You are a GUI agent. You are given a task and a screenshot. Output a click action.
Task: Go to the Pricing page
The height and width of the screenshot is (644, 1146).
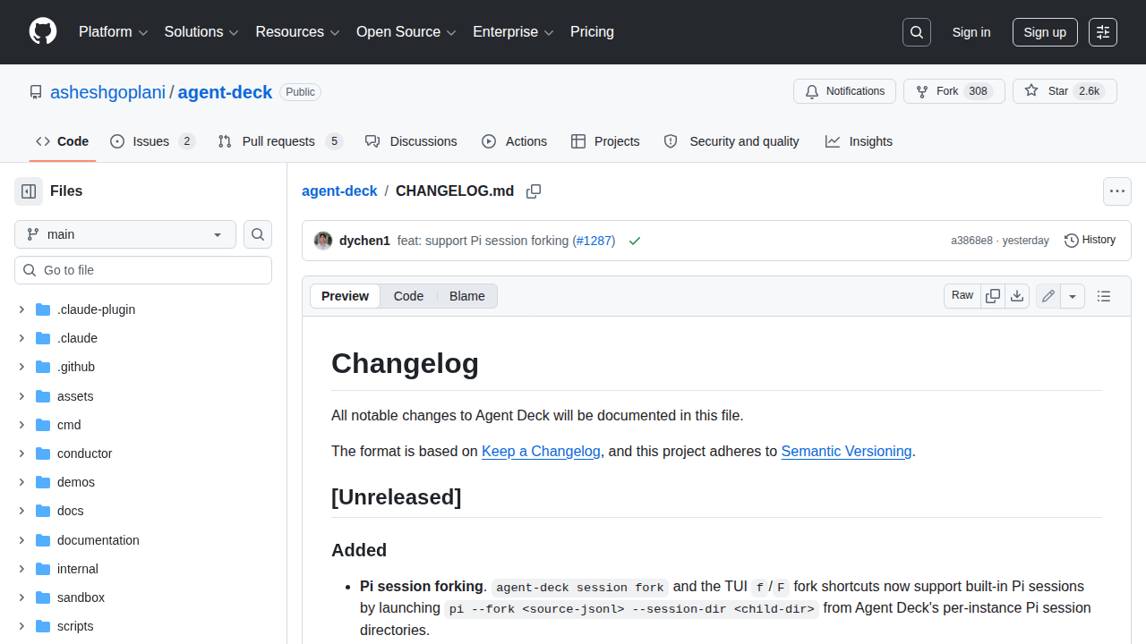pyautogui.click(x=592, y=32)
